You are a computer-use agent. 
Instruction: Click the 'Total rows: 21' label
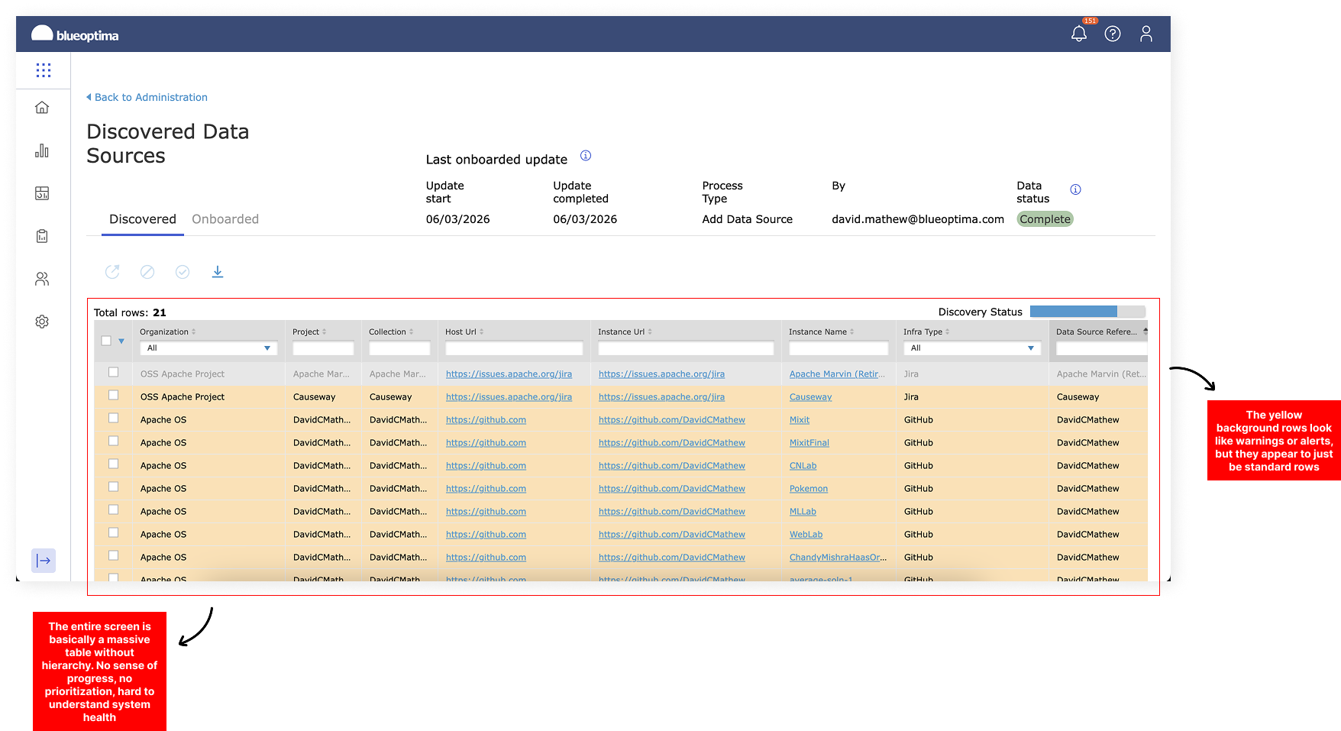pos(130,312)
